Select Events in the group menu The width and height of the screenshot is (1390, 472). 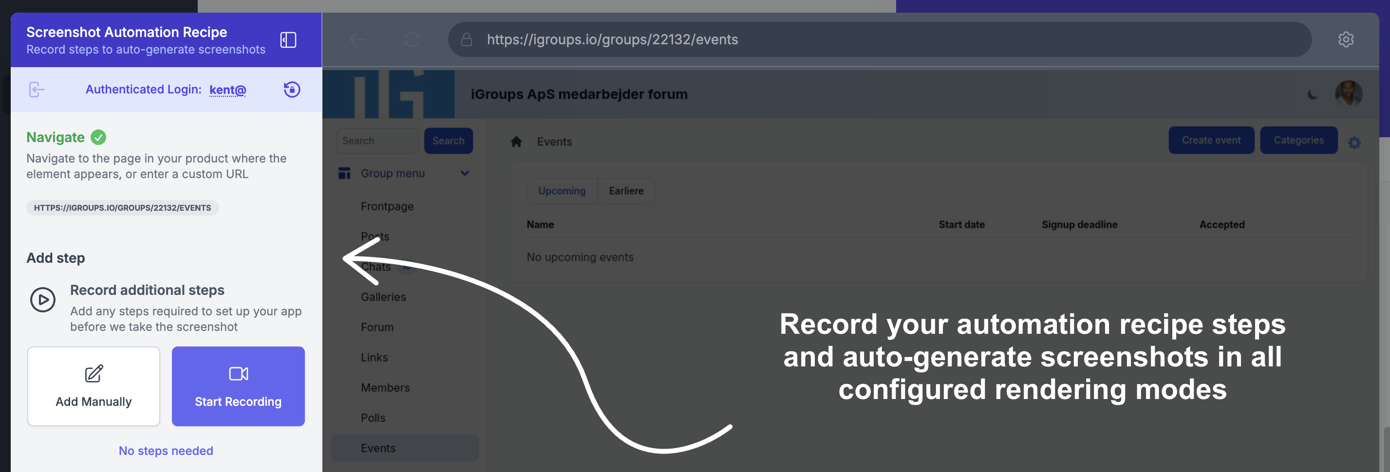click(404, 448)
